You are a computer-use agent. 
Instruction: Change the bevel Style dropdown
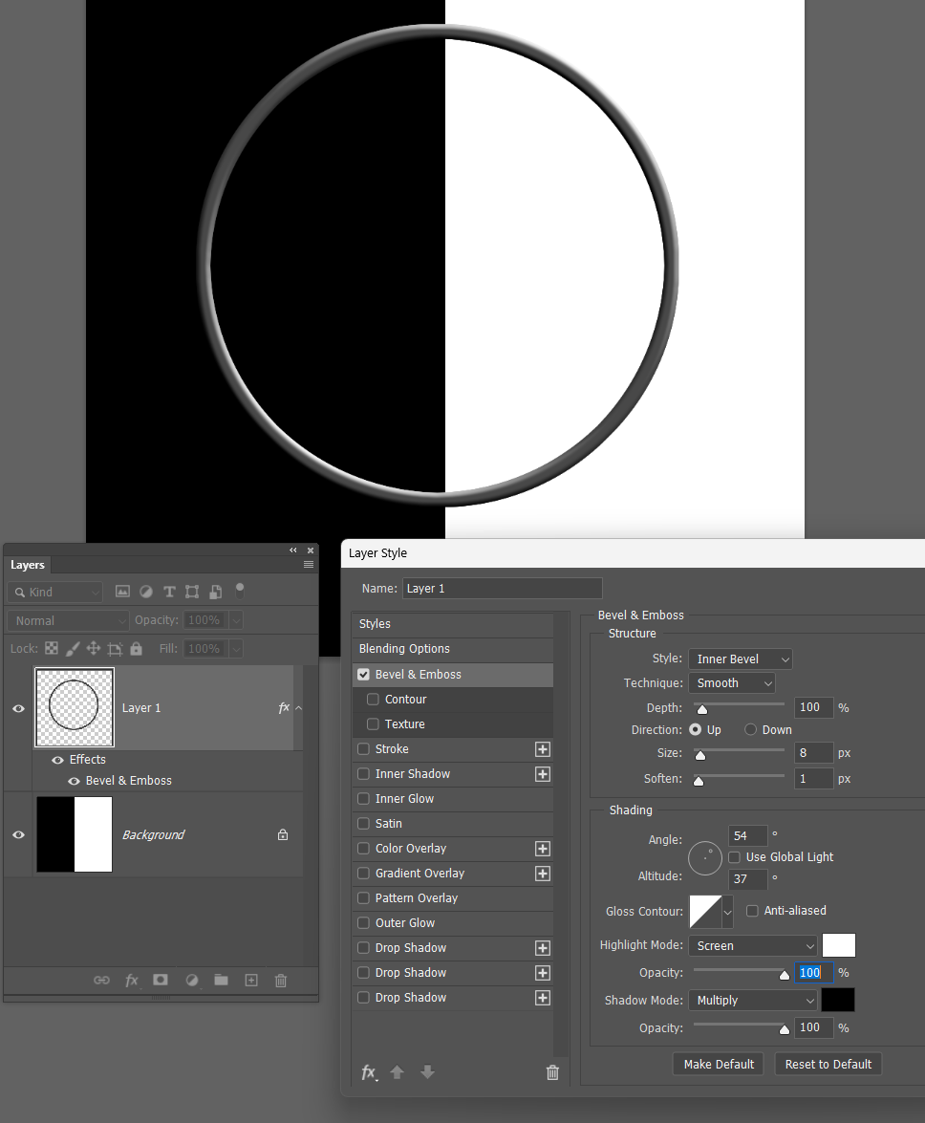(x=740, y=659)
